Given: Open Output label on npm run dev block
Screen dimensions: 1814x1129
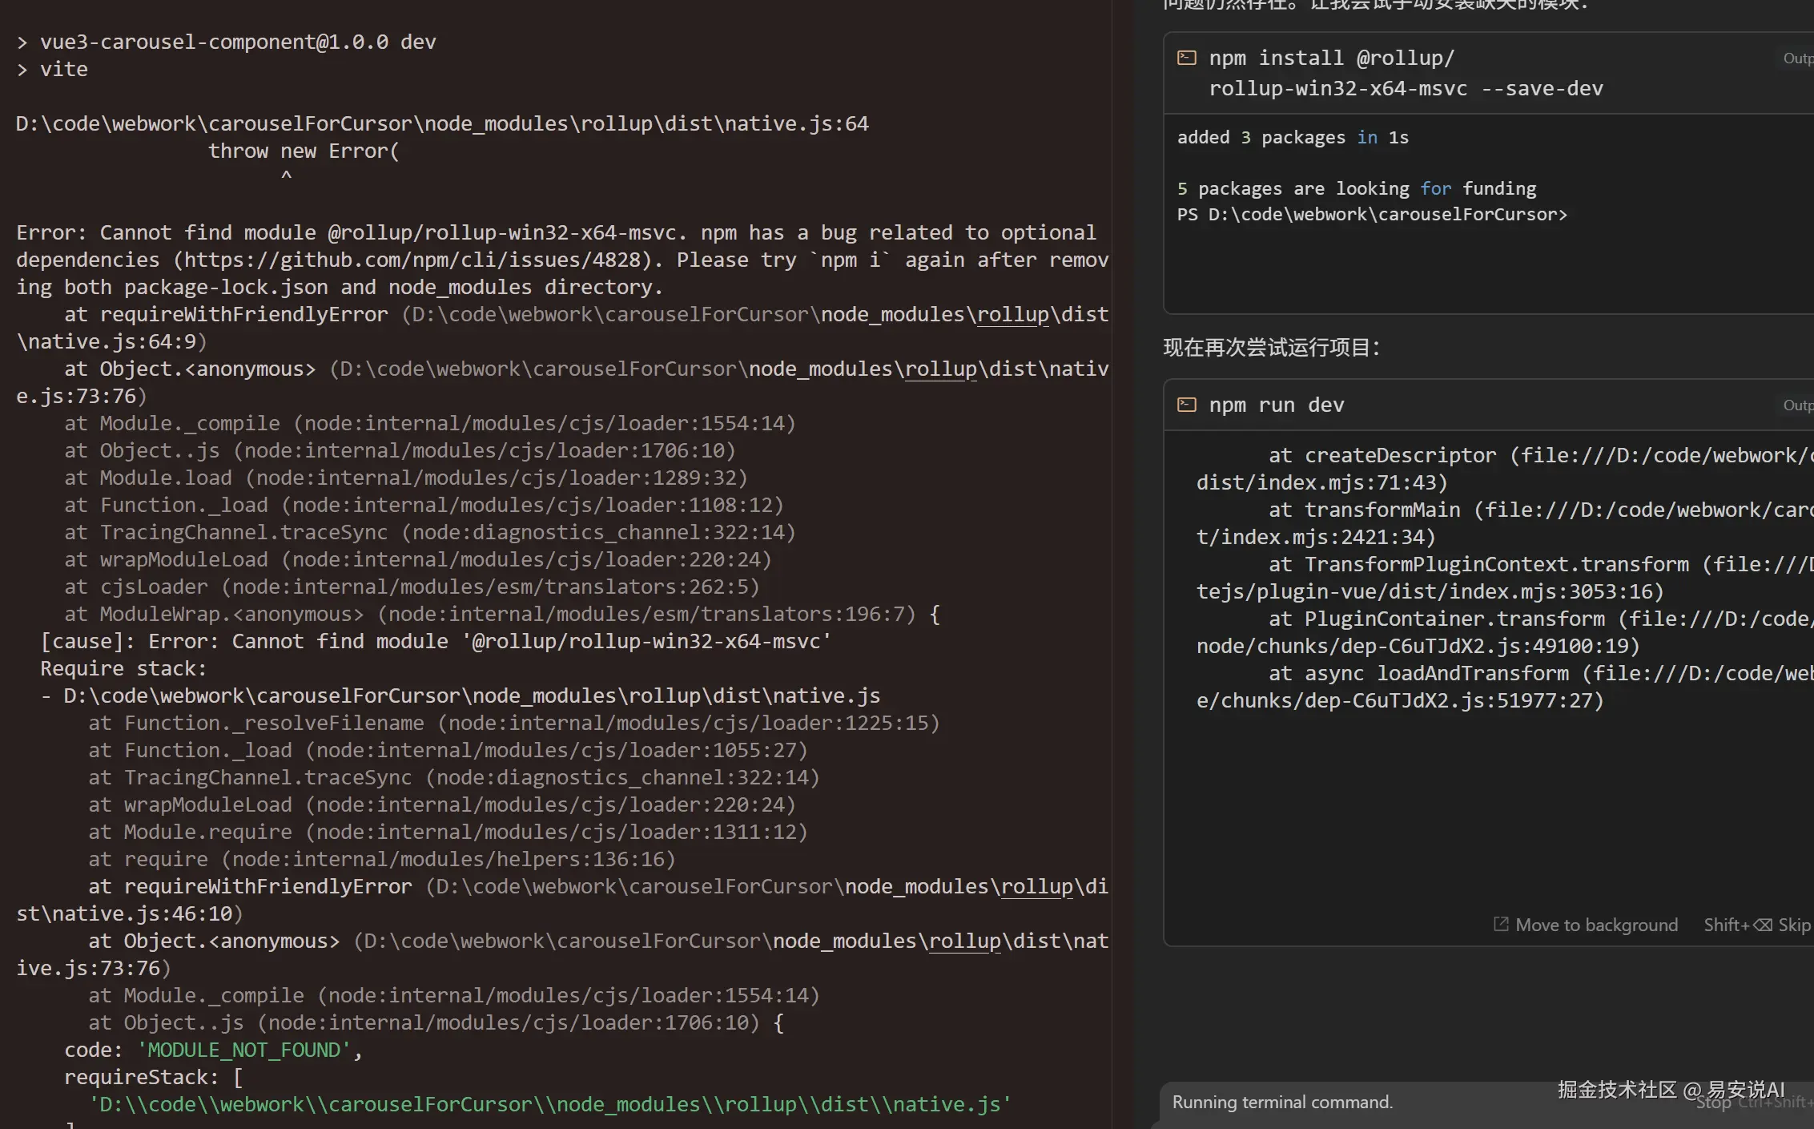Looking at the screenshot, I should pos(1797,405).
